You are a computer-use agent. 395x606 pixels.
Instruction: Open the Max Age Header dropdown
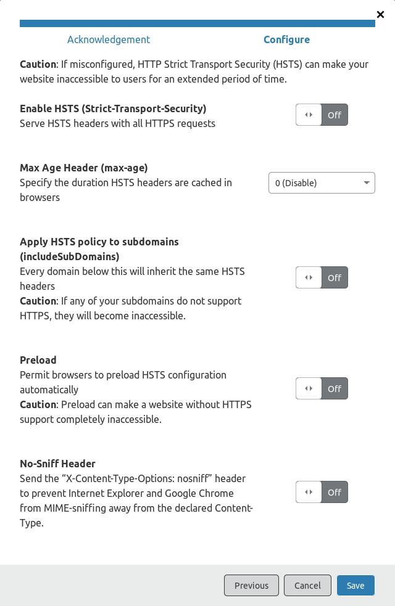pos(321,183)
